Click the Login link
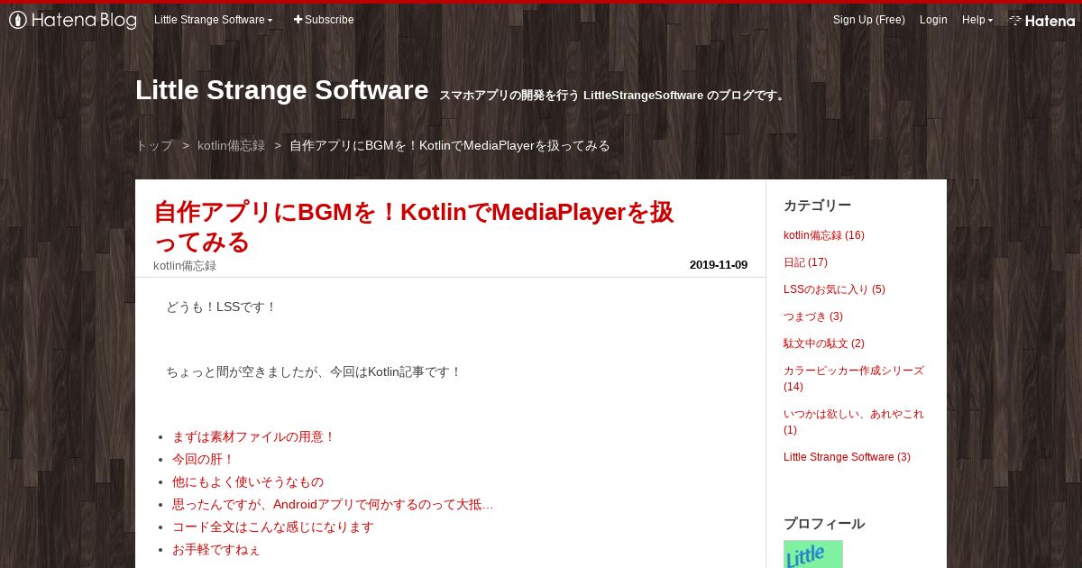1082x568 pixels. click(933, 20)
